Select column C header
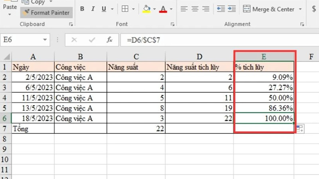 tap(136, 56)
